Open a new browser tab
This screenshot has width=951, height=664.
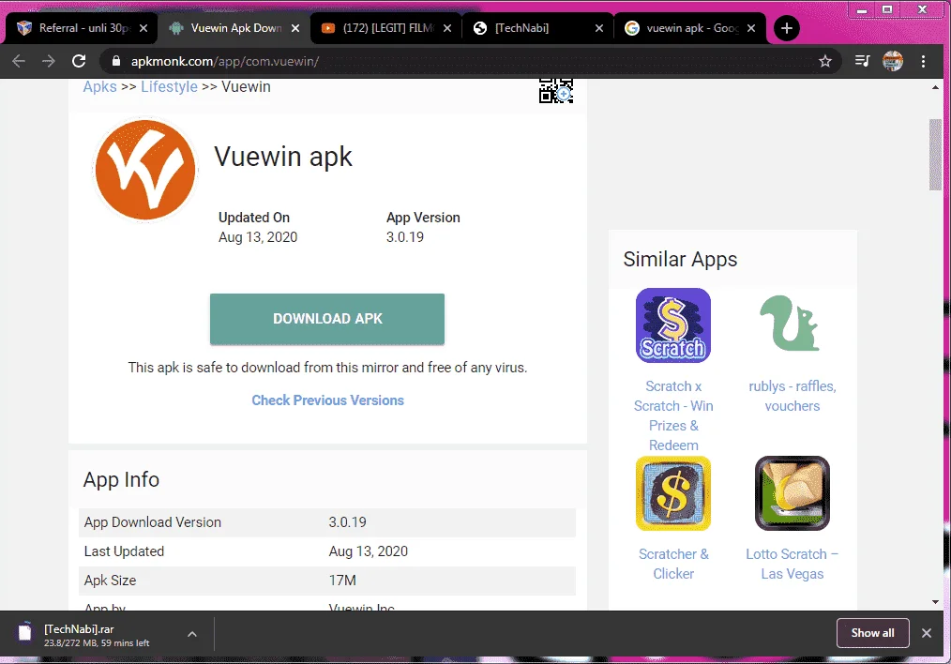click(x=787, y=28)
